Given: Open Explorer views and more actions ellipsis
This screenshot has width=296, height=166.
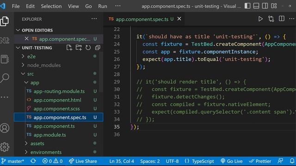Looking at the screenshot, I should [94, 19].
